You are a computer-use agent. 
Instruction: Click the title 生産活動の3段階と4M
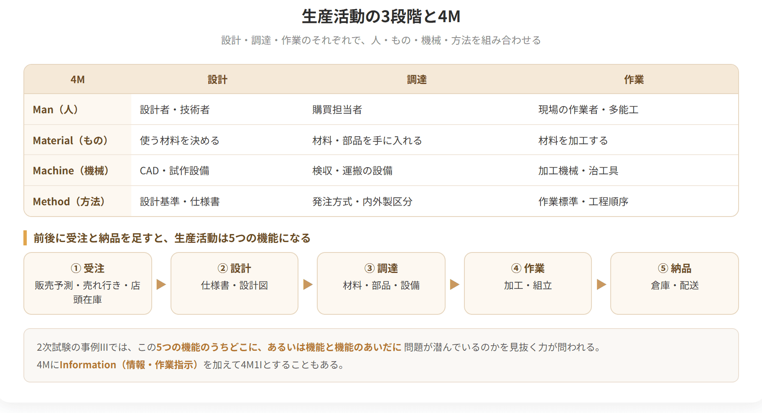(x=381, y=17)
